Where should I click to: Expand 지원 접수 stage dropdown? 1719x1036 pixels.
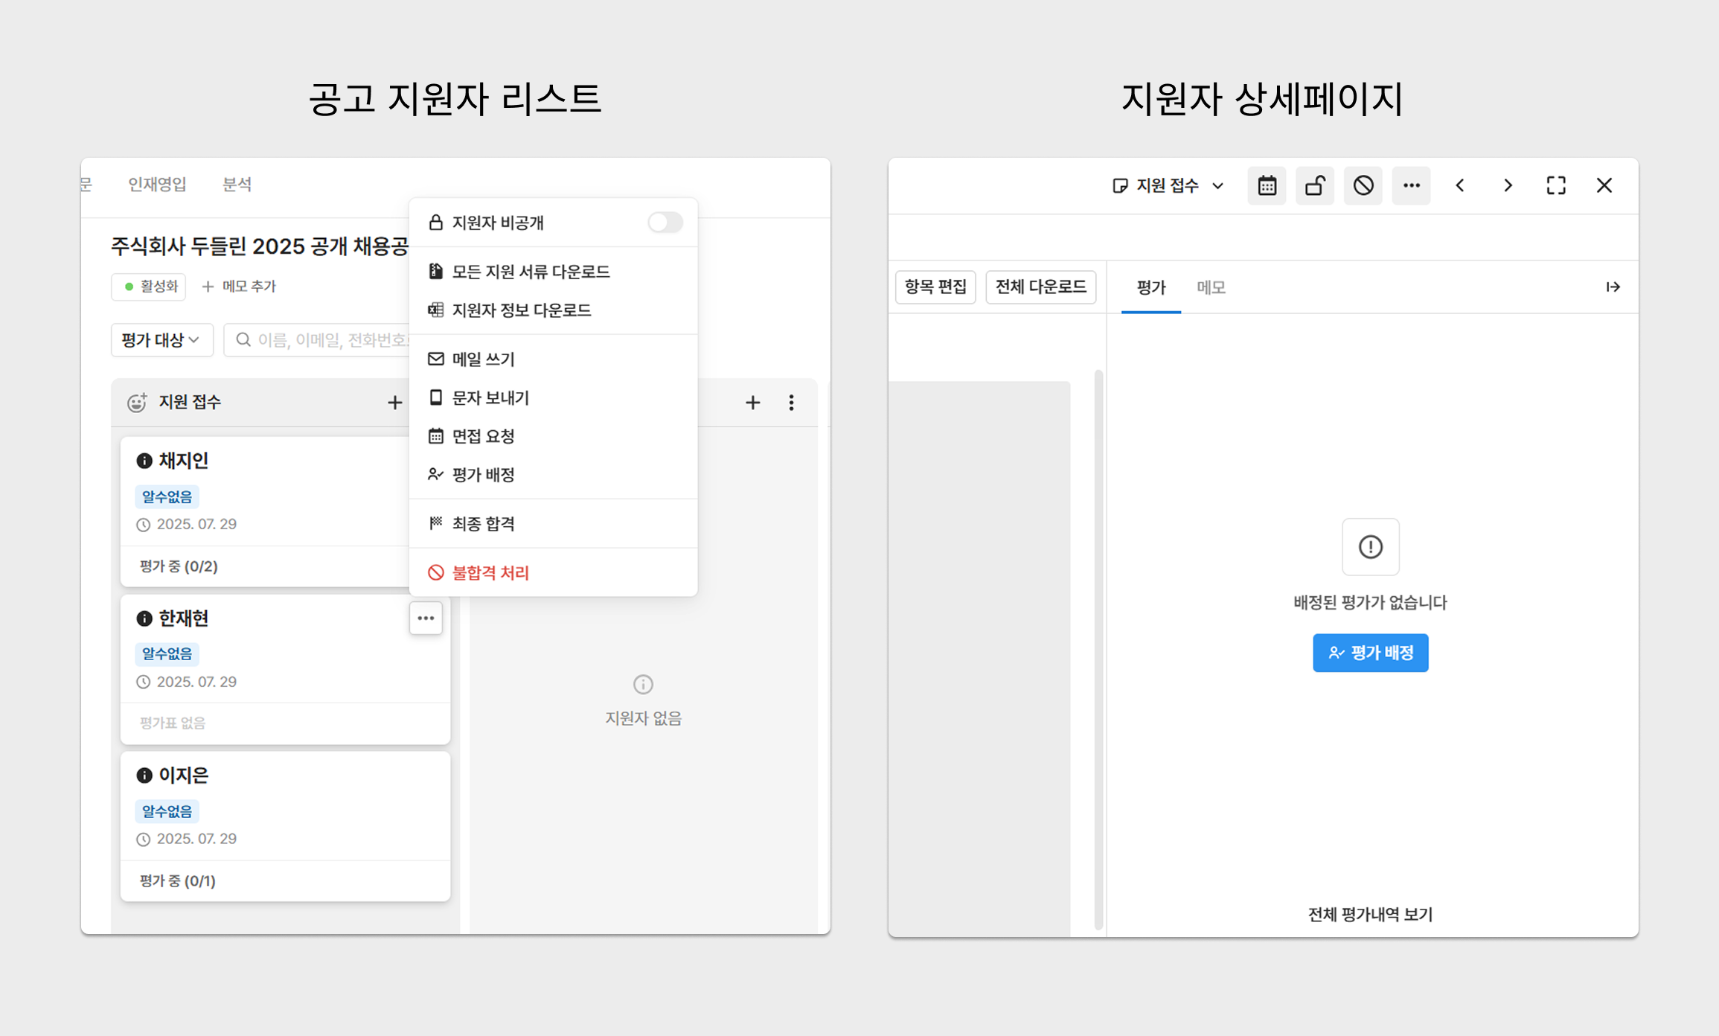1168,185
